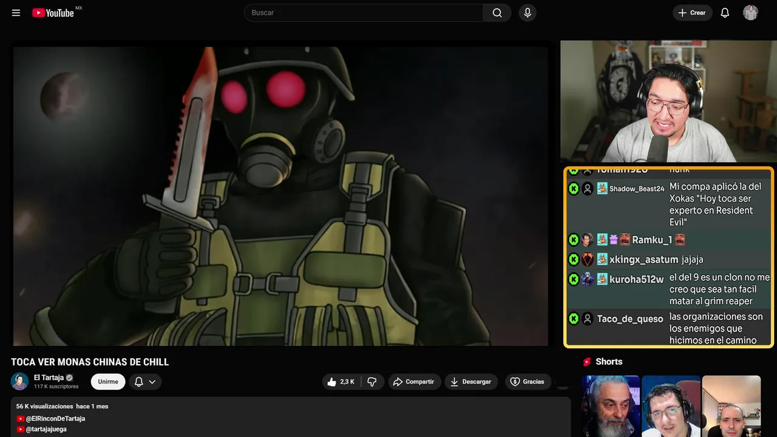Viewport: 777px width, 437px height.
Task: Open subscription bell notification dropdown
Action: coord(145,382)
